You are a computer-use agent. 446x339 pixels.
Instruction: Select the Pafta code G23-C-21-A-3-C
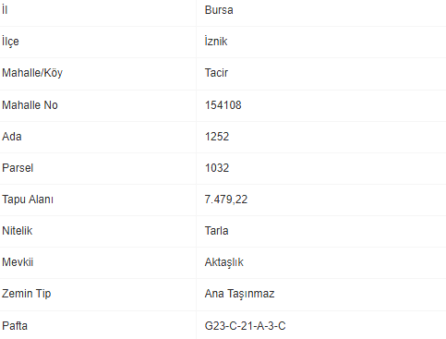coord(245,326)
